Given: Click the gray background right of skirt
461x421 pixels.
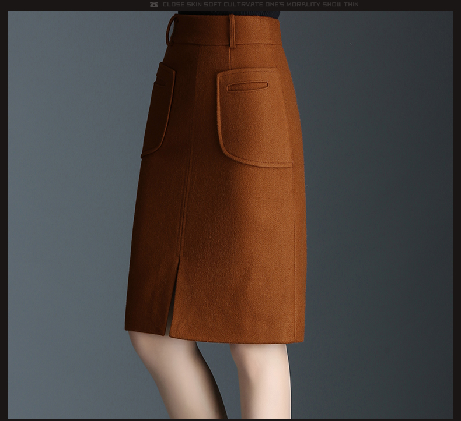Looking at the screenshot, I should click(379, 204).
